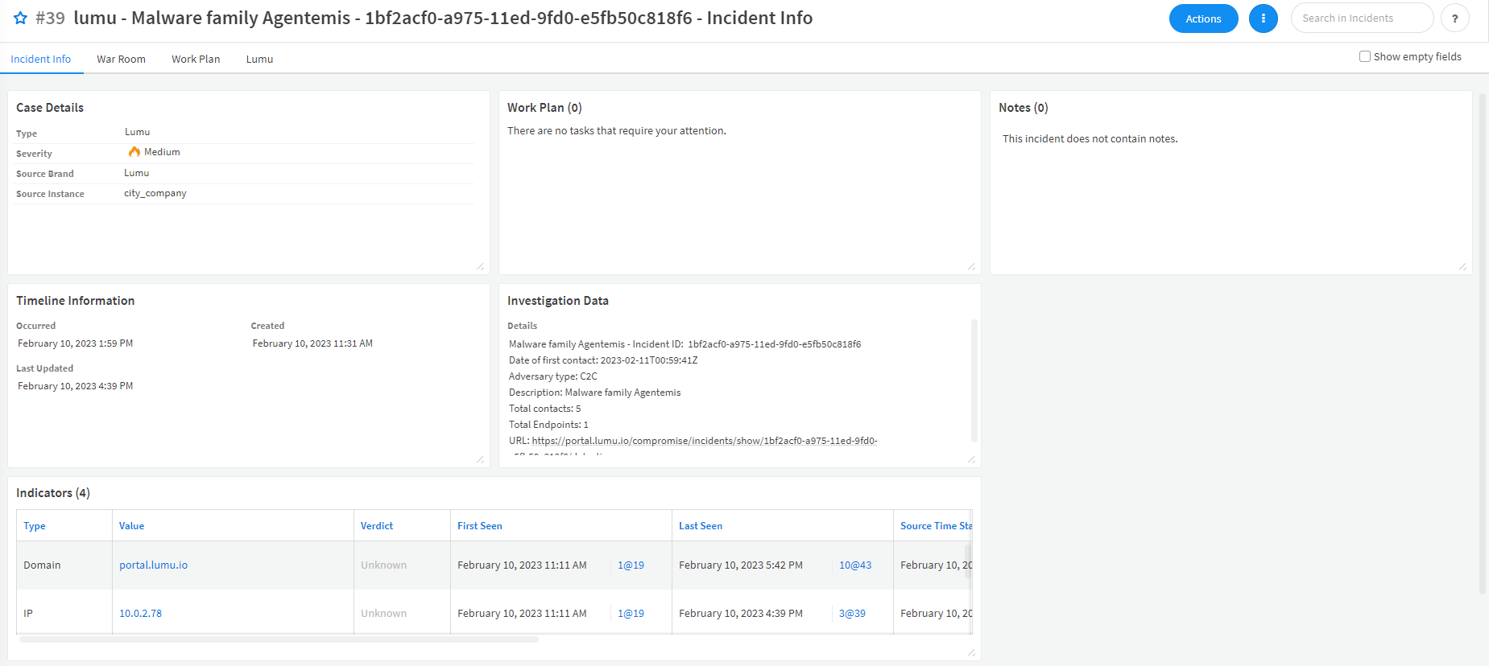Click the Notes panel resize handle

point(1462,266)
